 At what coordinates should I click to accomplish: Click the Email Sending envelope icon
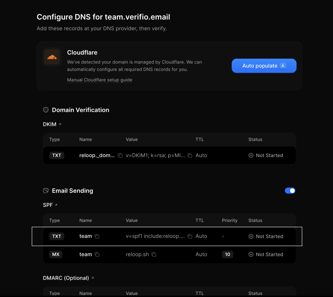point(46,191)
